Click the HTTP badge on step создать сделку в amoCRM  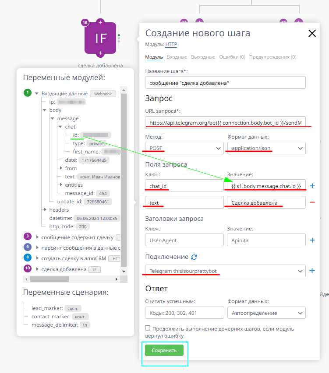coord(115,259)
